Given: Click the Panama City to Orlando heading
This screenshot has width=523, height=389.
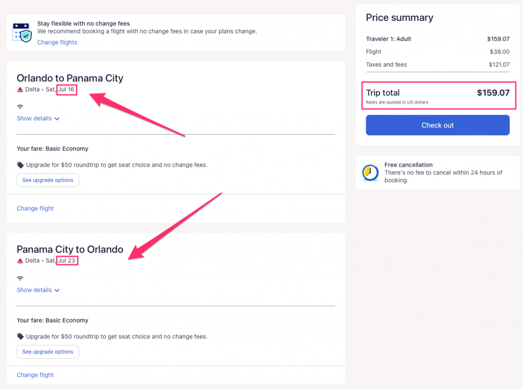Looking at the screenshot, I should pos(70,249).
